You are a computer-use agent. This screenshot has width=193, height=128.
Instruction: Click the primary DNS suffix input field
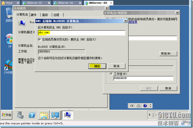[x=82, y=33]
